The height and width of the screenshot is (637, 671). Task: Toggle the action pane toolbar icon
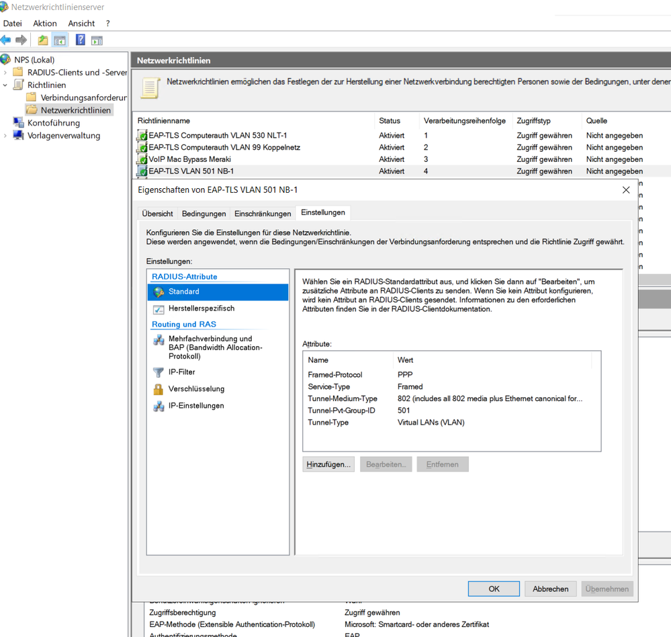tap(97, 40)
